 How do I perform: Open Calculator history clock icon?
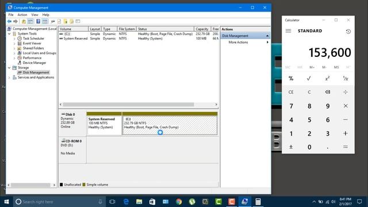click(x=348, y=31)
